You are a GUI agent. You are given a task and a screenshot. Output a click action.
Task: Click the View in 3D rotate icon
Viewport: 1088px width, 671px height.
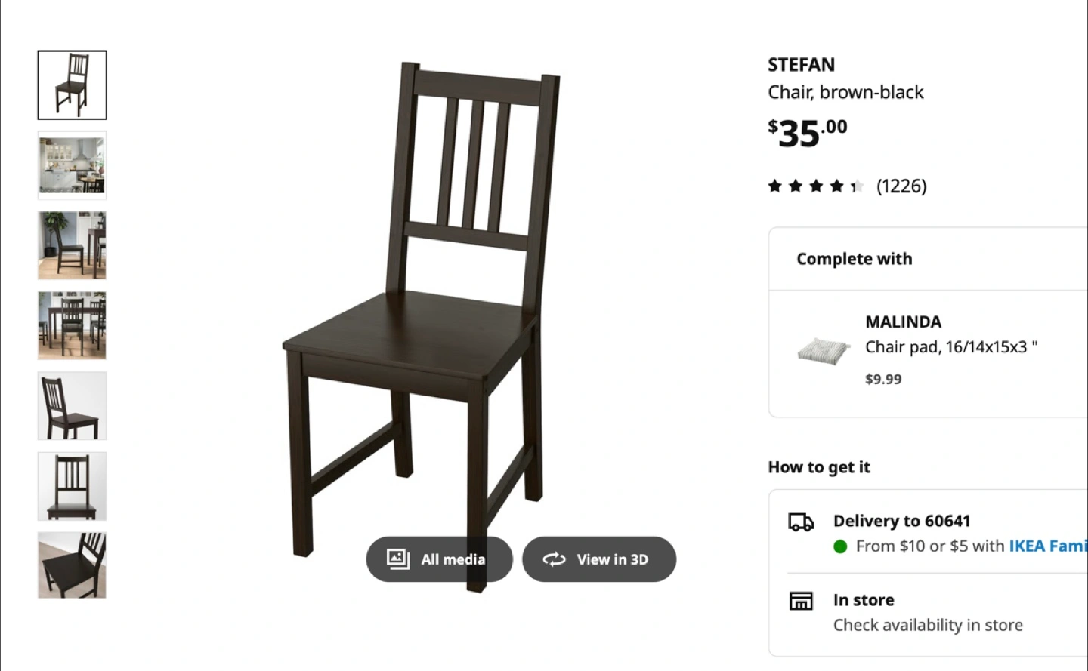(x=554, y=559)
